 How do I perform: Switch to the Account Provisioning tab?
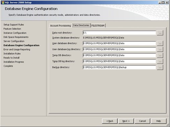point(60,26)
